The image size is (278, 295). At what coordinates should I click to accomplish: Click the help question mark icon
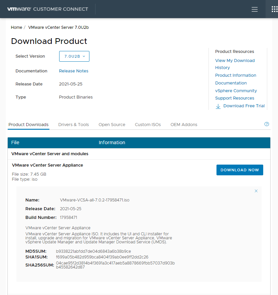pos(267,124)
